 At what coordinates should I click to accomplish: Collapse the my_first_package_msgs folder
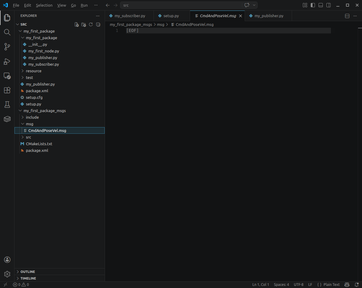pos(59,111)
